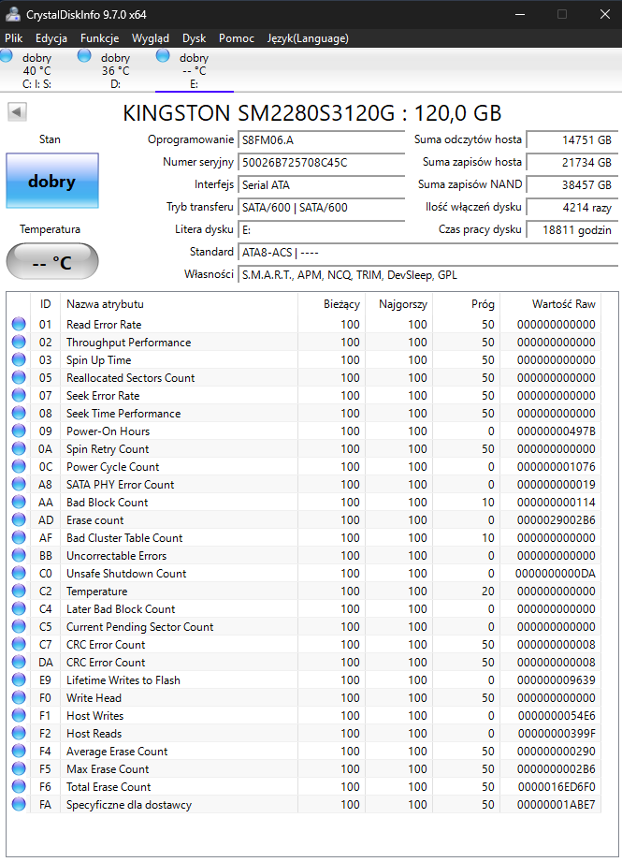Click status orb for Power Cycle Count
This screenshot has height=862, width=622.
pyautogui.click(x=19, y=467)
